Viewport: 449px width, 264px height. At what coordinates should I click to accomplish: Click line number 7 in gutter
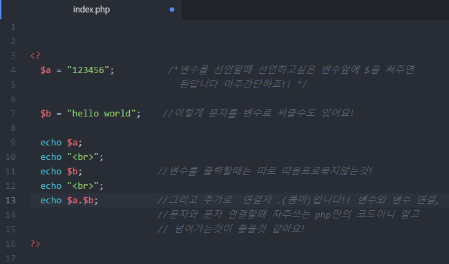(13, 114)
